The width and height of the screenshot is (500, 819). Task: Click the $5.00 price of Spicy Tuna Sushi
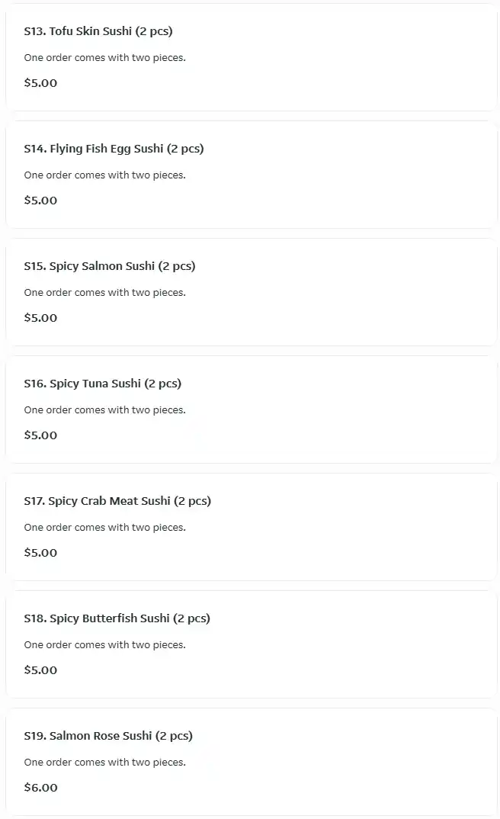[40, 435]
